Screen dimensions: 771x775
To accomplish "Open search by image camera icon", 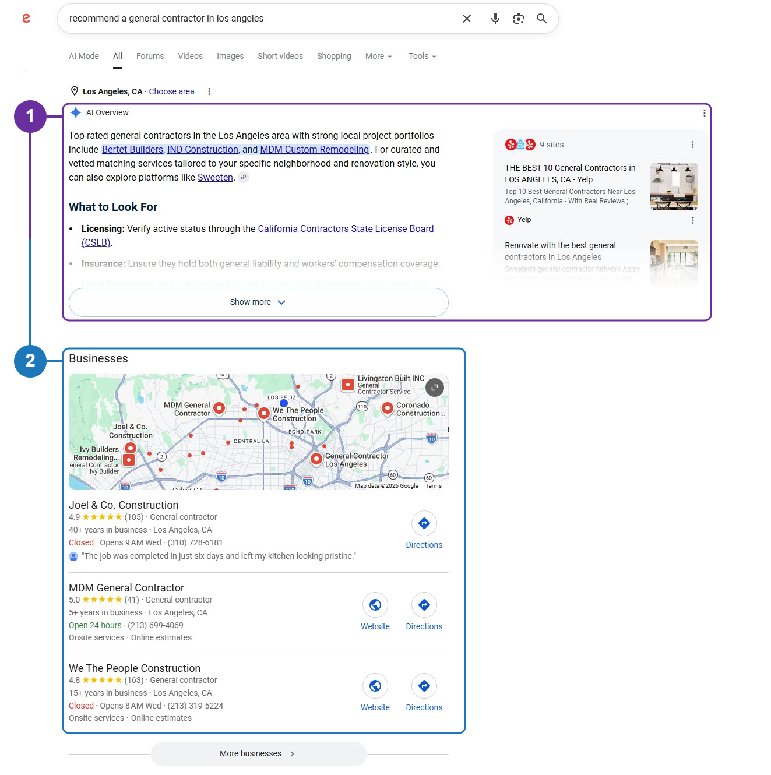I will [x=519, y=19].
